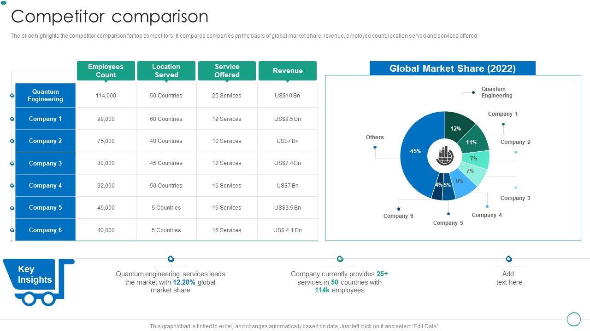The height and width of the screenshot is (331, 590).
Task: Click the 19 Services cell
Action: [227, 119]
